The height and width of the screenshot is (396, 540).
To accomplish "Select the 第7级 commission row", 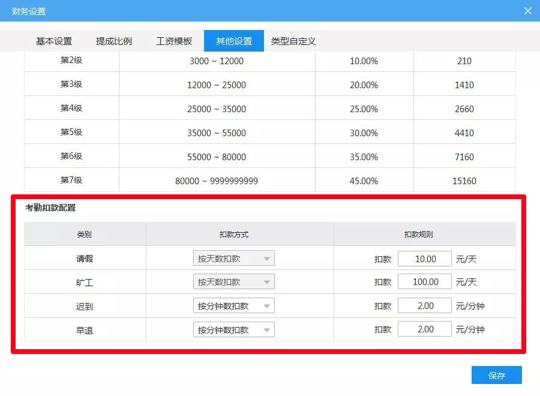I will coord(270,180).
